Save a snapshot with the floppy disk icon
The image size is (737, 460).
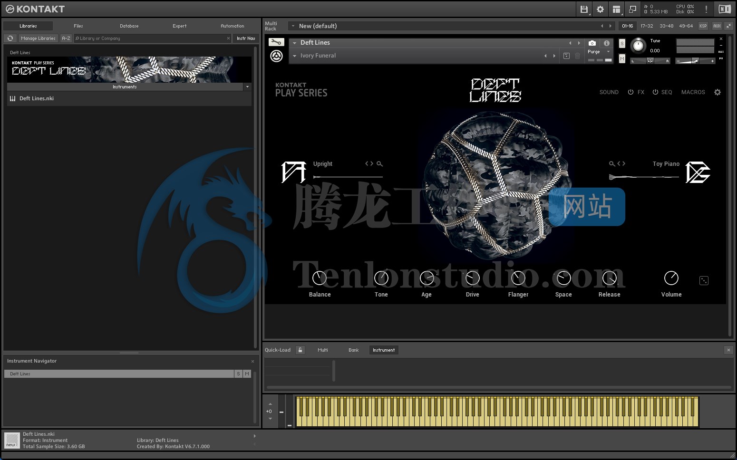(x=566, y=56)
